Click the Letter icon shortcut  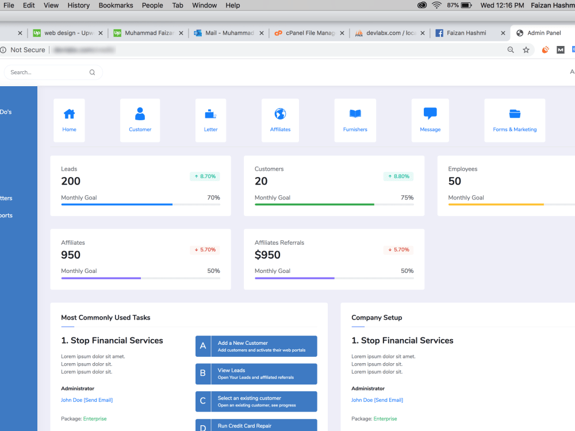click(210, 114)
